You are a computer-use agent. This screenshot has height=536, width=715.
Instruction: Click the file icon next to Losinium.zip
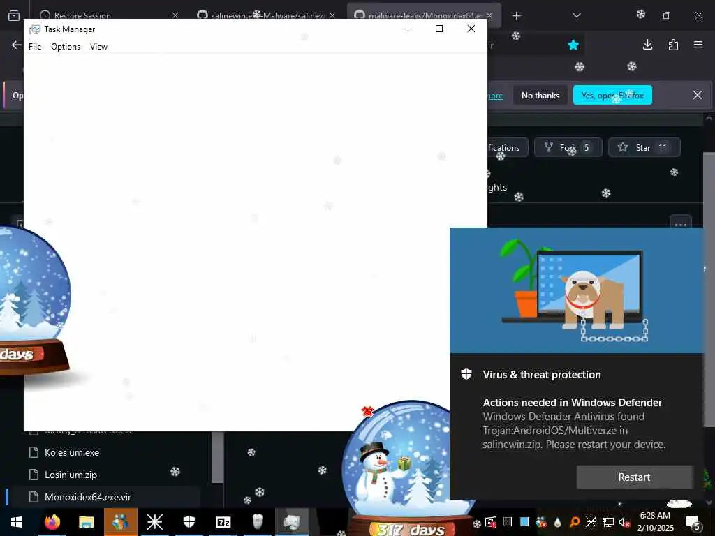[34, 475]
